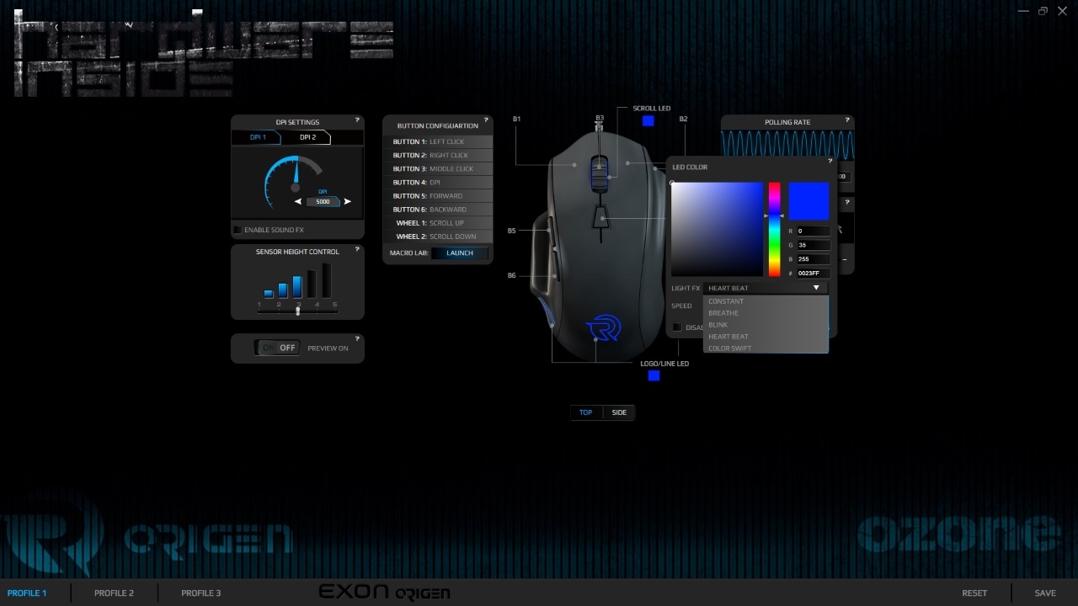Switch to DPI 2 tab
The image size is (1078, 606).
(307, 137)
